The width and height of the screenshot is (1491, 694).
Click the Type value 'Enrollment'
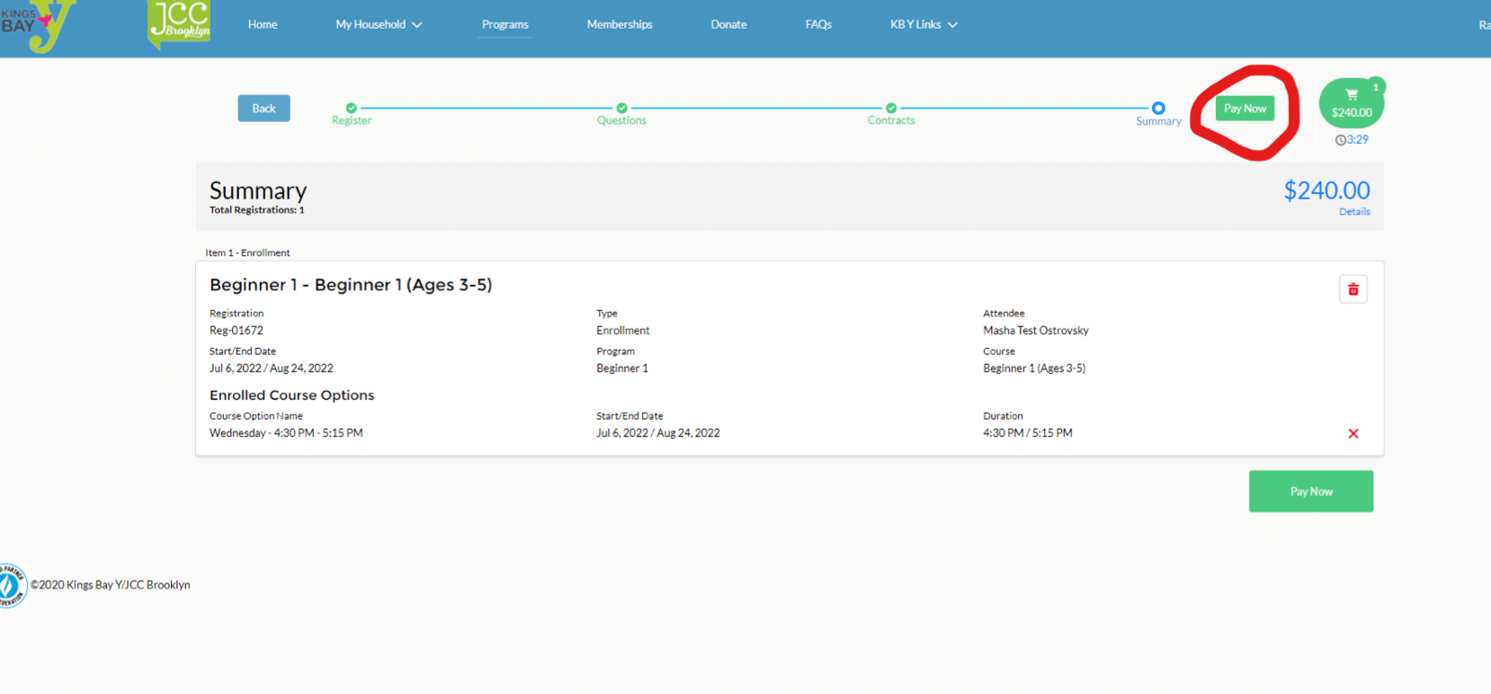[622, 331]
